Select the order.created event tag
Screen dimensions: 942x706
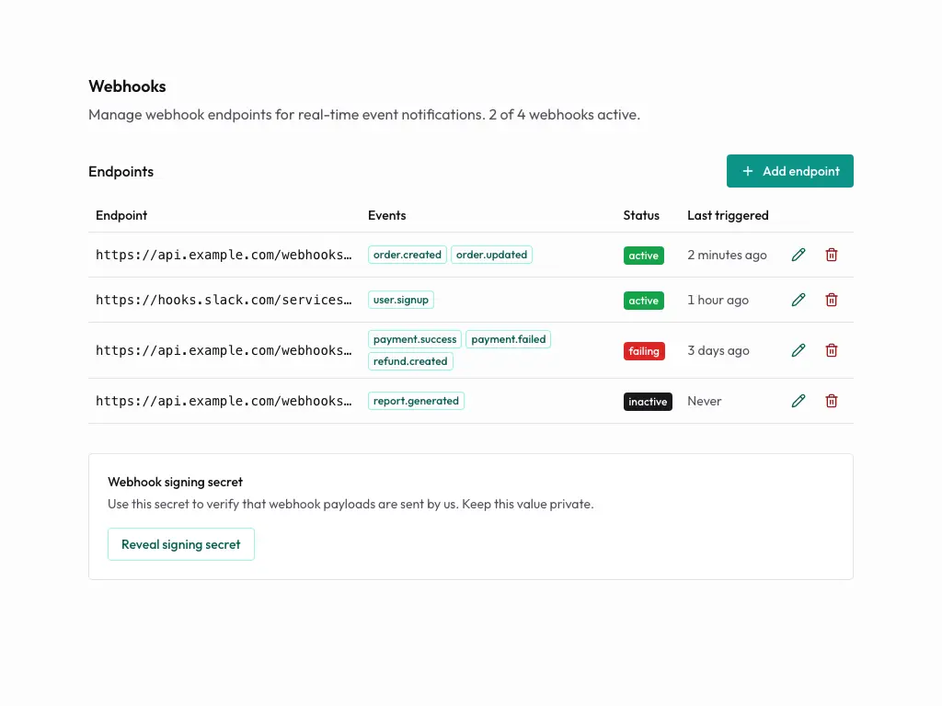point(407,255)
